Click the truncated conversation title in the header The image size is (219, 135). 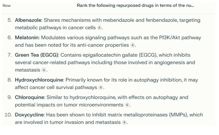(135, 5)
